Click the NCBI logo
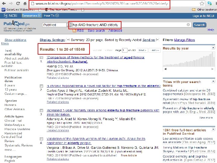 point(10,16)
